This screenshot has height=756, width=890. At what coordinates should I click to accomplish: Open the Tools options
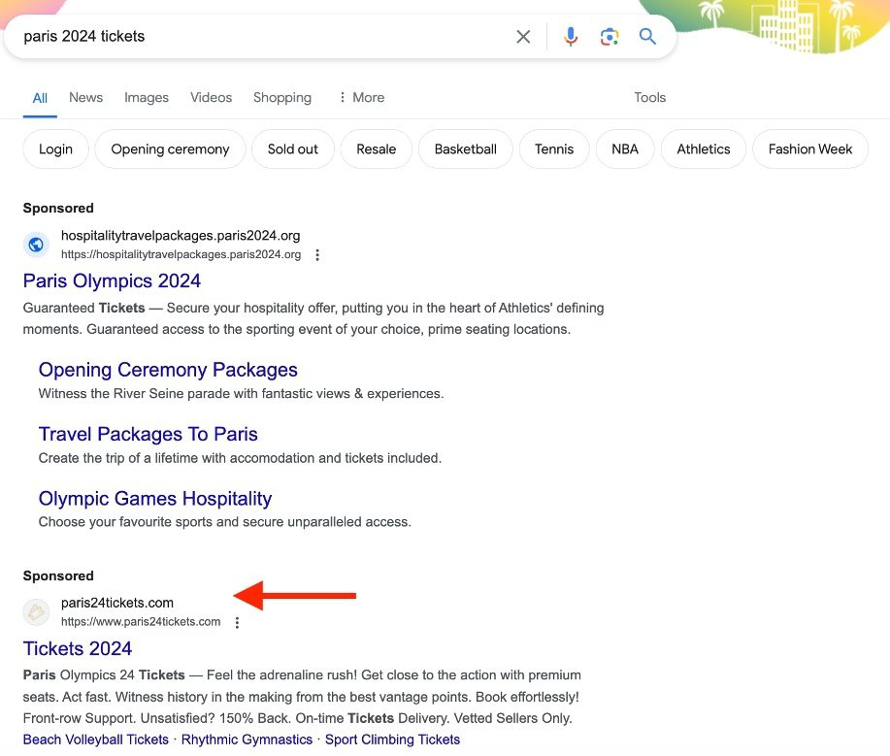pos(649,97)
